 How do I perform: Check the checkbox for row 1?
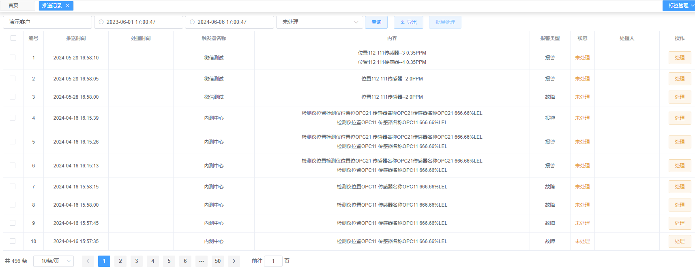[13, 57]
